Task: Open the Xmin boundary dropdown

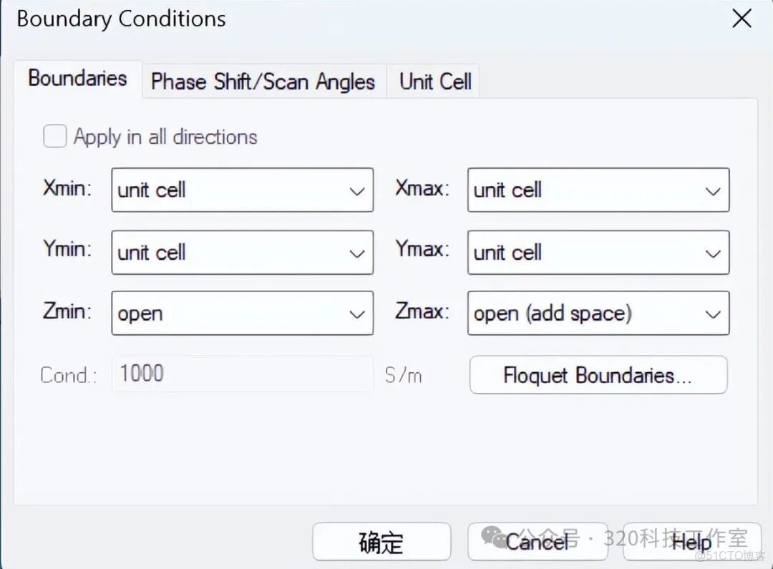Action: [x=242, y=190]
